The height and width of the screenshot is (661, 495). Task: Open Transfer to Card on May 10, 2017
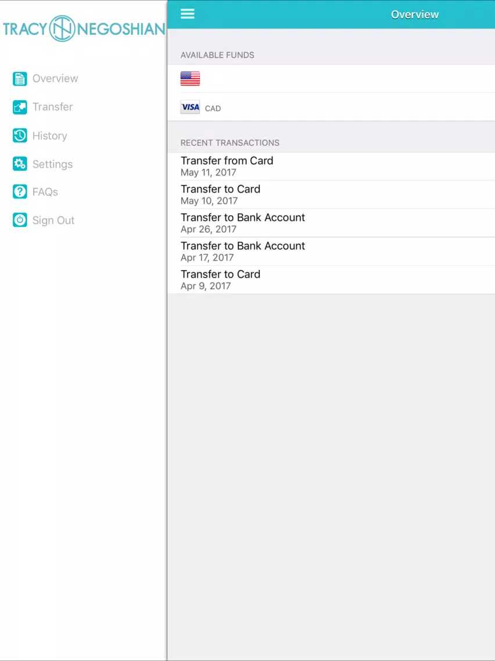[x=331, y=194]
